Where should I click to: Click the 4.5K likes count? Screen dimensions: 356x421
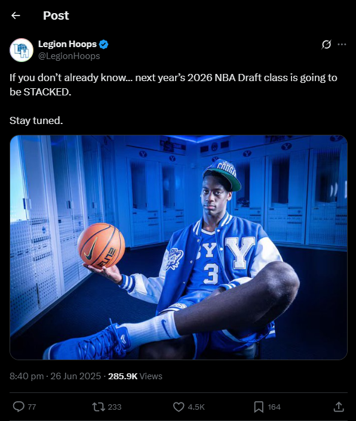pyautogui.click(x=196, y=407)
